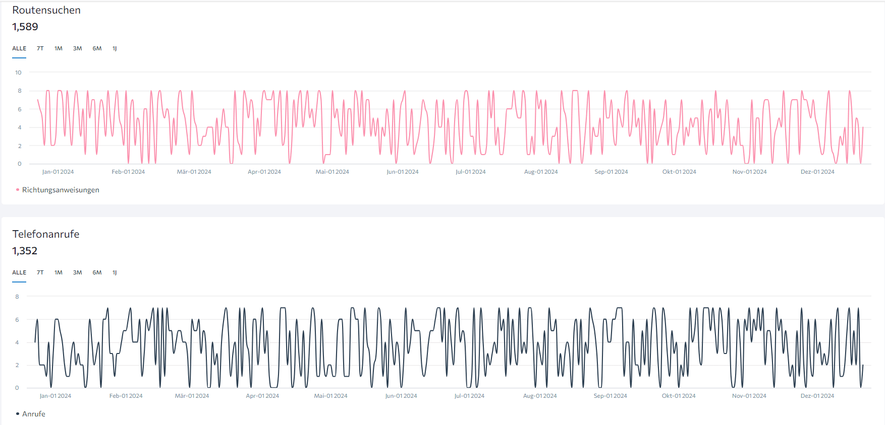Click the 1,589 total value
Screen dimensions: 885x425
pyautogui.click(x=25, y=27)
